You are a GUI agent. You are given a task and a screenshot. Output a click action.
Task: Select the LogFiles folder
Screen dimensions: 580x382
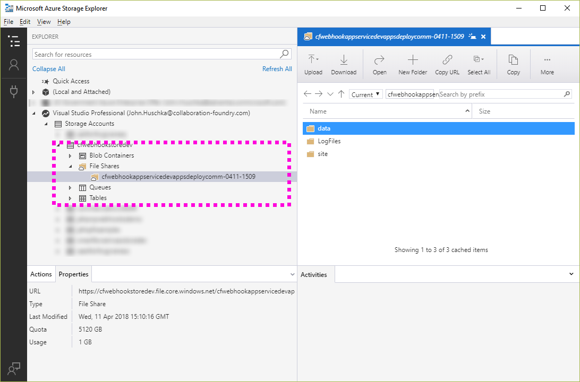[x=438, y=141]
